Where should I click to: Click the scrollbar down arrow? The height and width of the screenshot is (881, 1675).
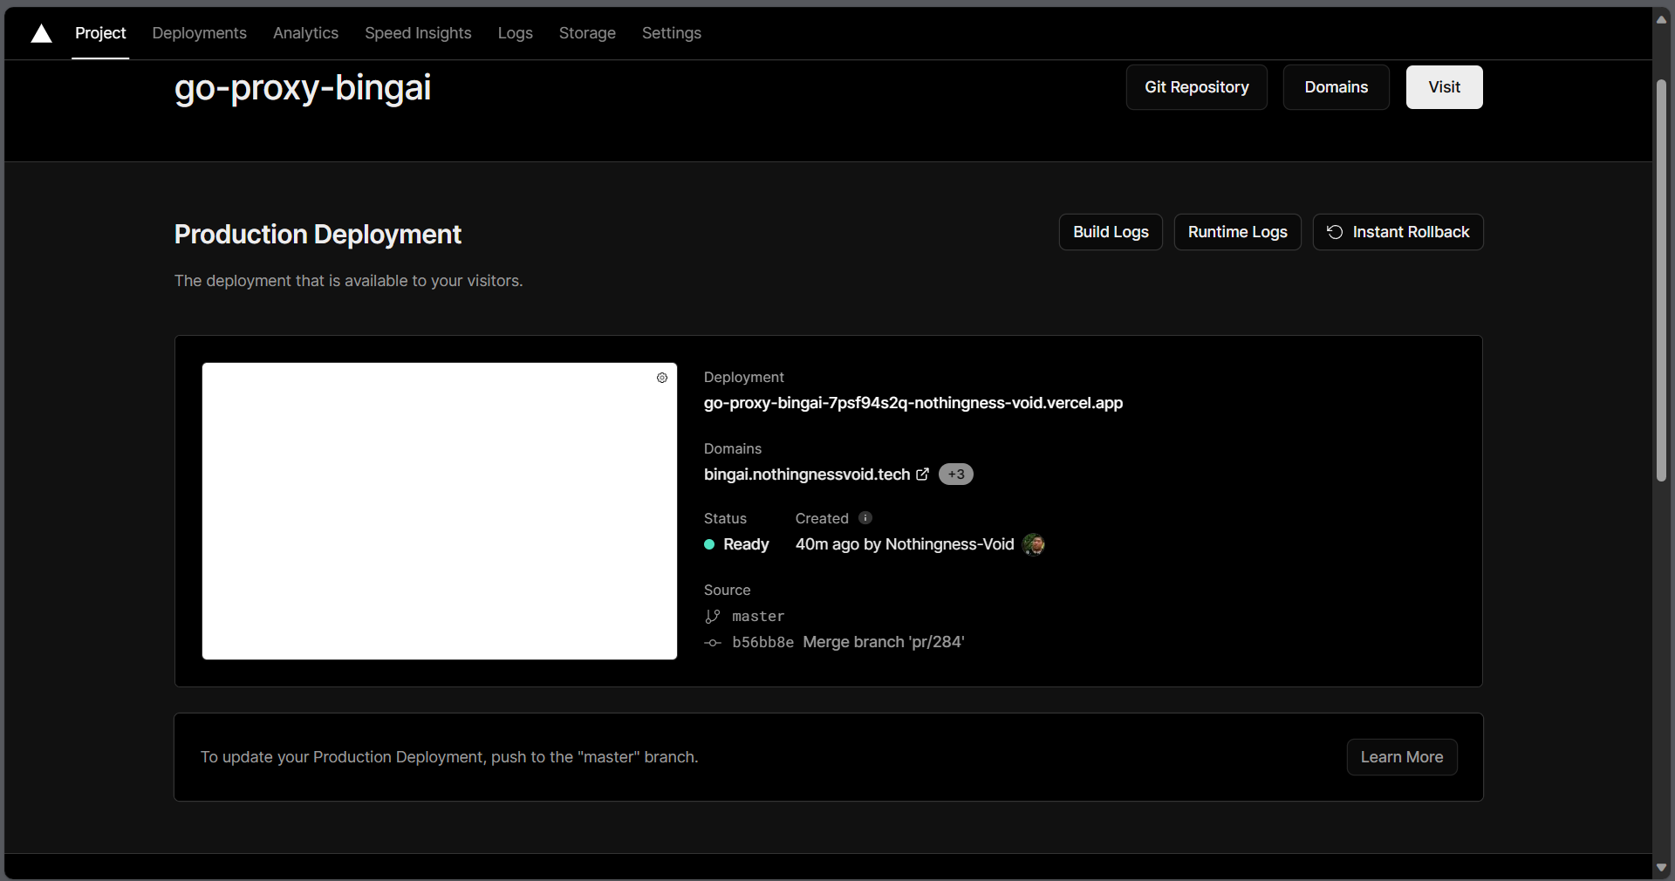click(x=1662, y=868)
